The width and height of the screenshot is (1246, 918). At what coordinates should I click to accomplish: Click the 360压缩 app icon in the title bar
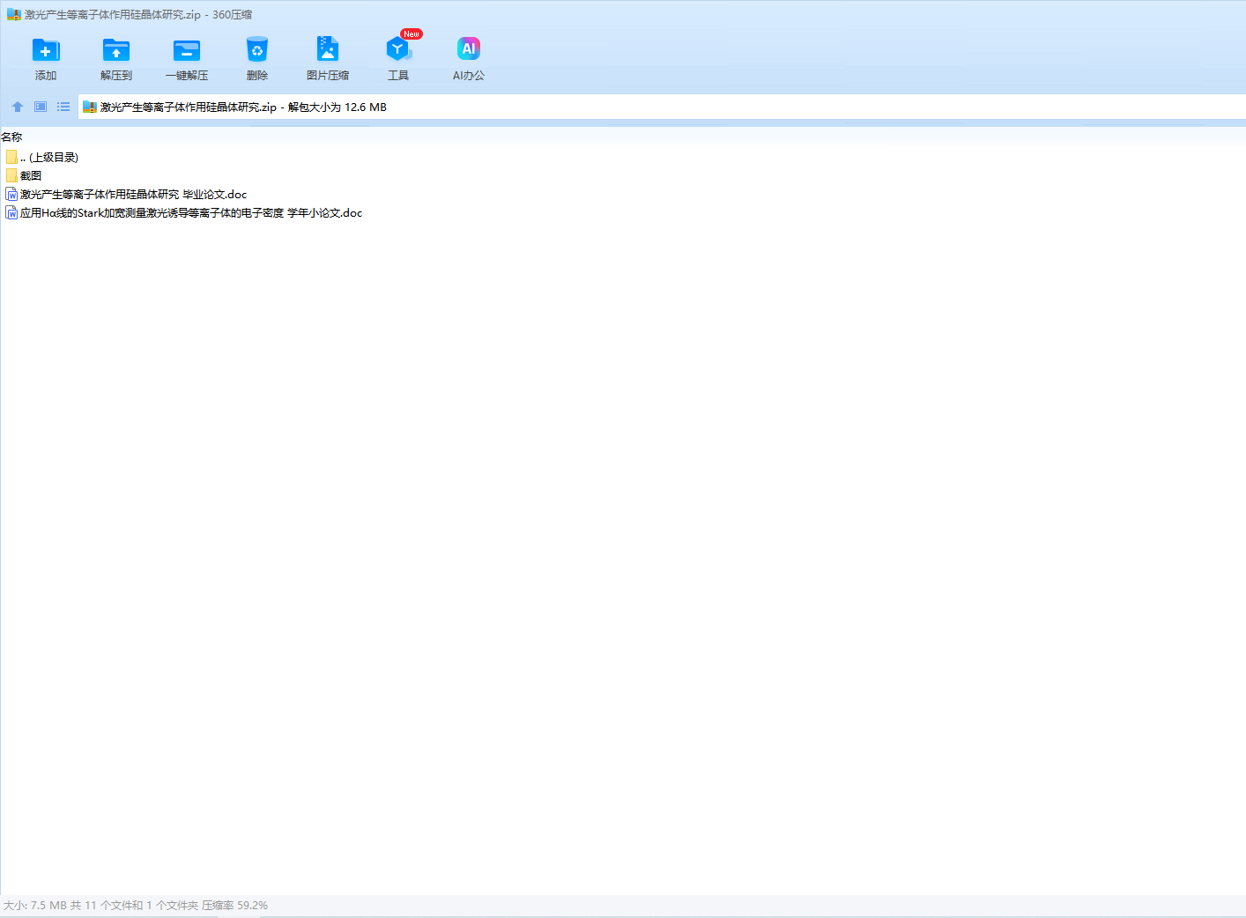click(14, 14)
